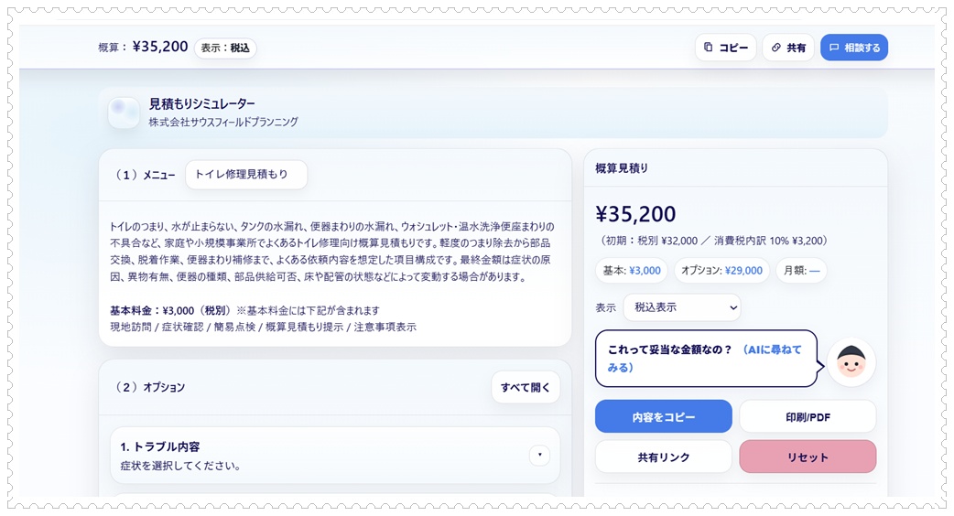
Task: Reset the estimate with リセット button
Action: coord(808,457)
